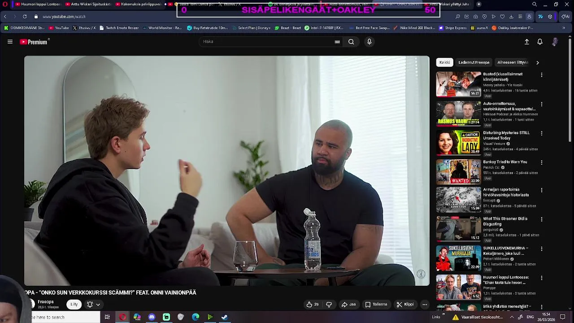Click the Liity join button

74,304
